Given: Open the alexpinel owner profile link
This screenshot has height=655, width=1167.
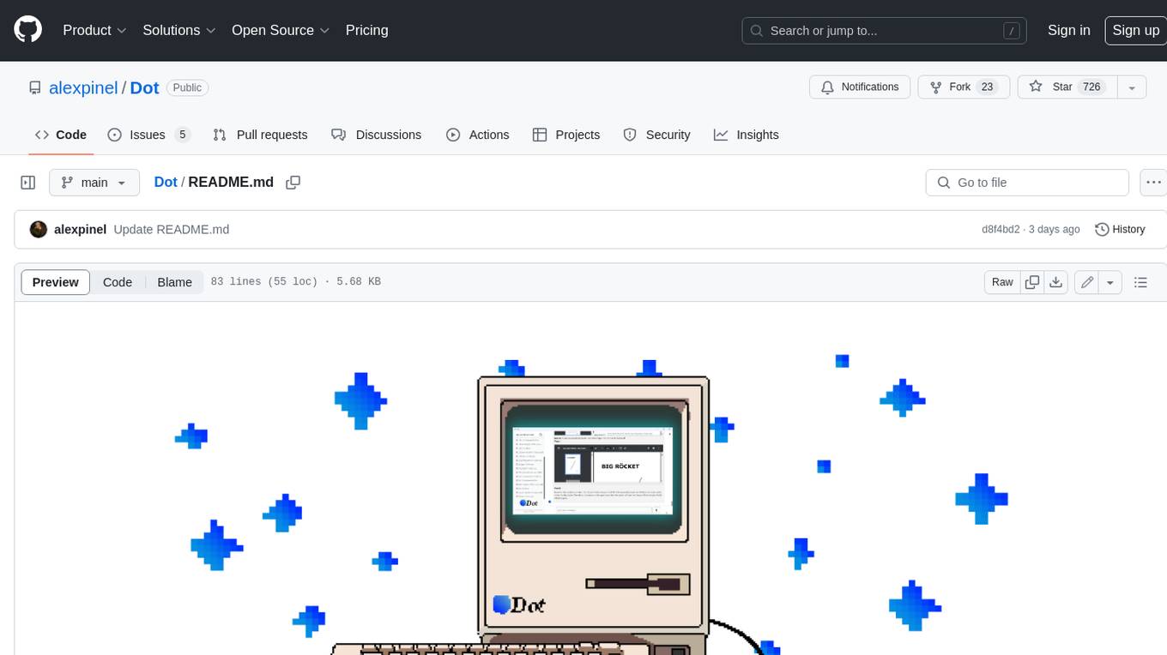Looking at the screenshot, I should click(83, 87).
